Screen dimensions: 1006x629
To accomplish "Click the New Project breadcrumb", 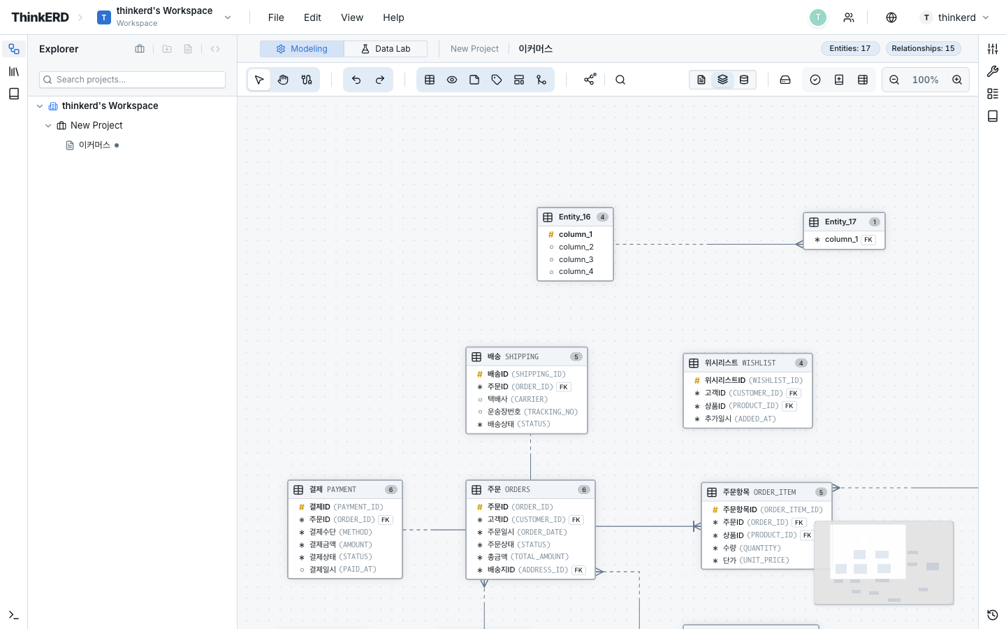I will click(474, 49).
